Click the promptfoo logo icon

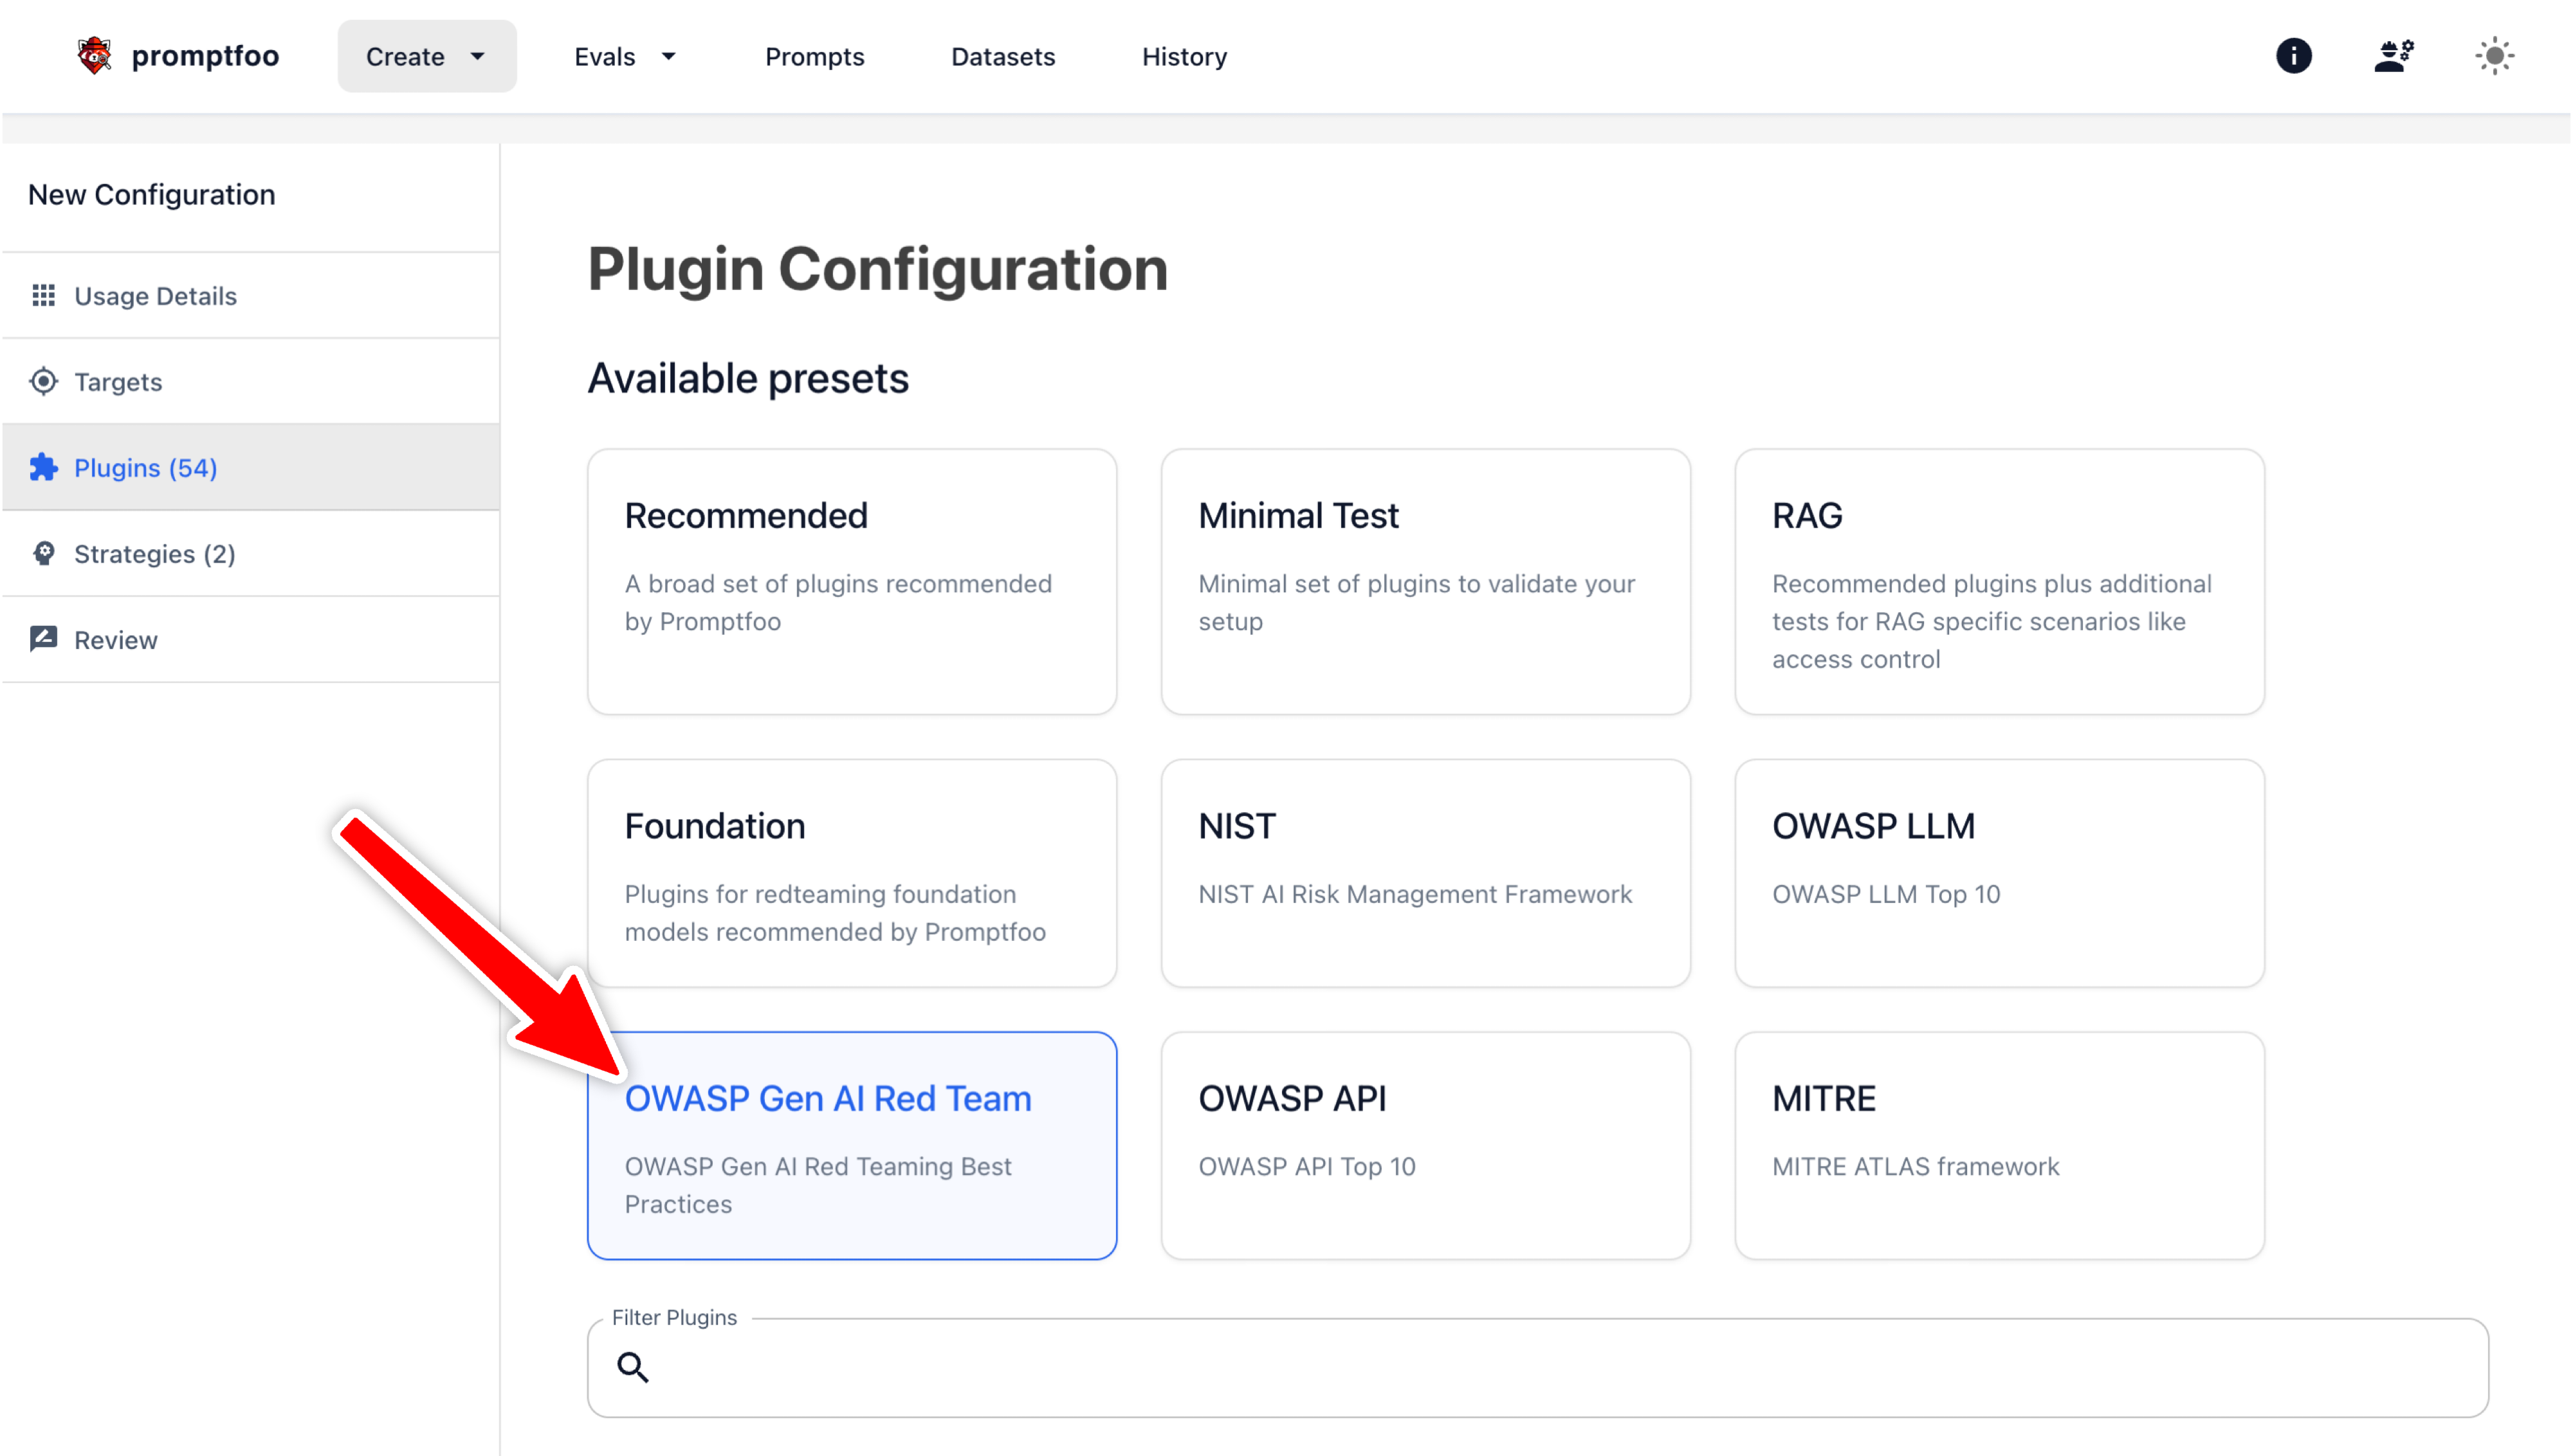[x=94, y=56]
